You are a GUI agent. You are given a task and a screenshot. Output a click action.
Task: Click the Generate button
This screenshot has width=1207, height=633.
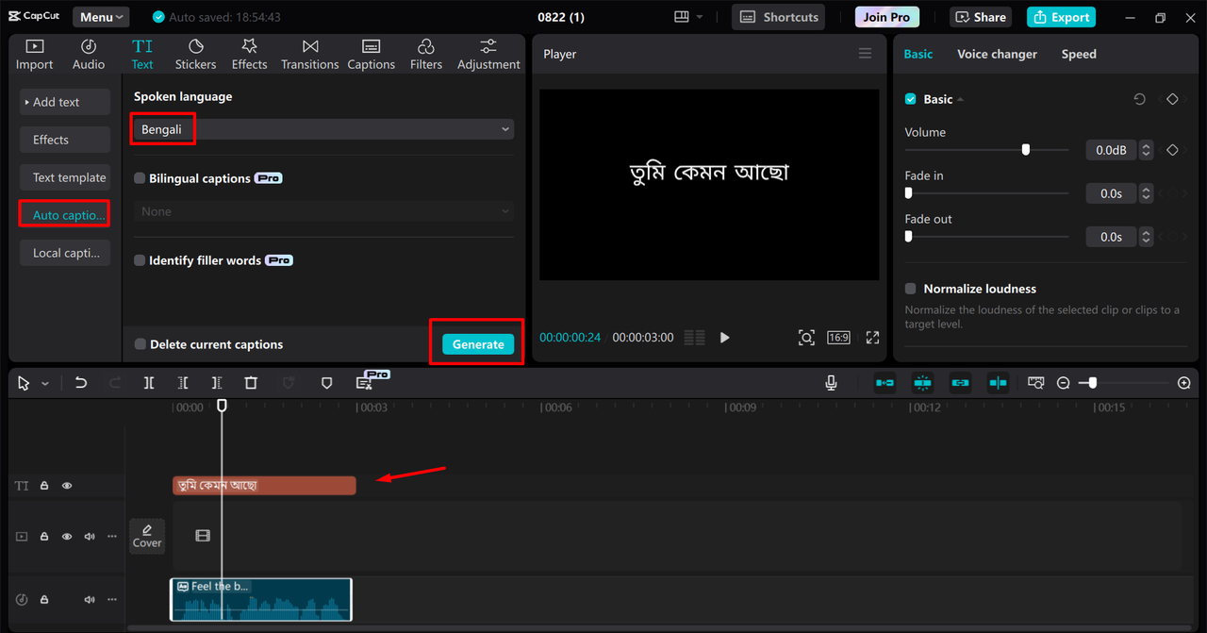click(478, 344)
